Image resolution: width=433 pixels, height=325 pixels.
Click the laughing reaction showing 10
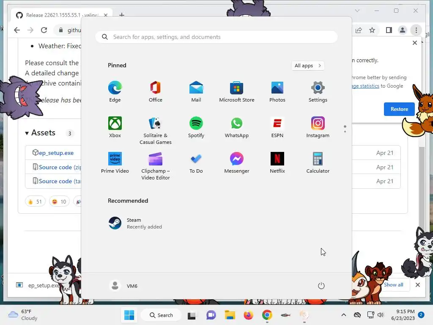[x=59, y=201]
